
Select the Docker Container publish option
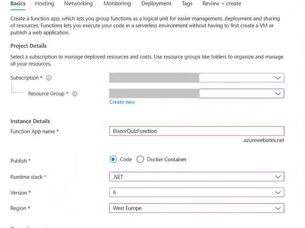click(x=140, y=159)
